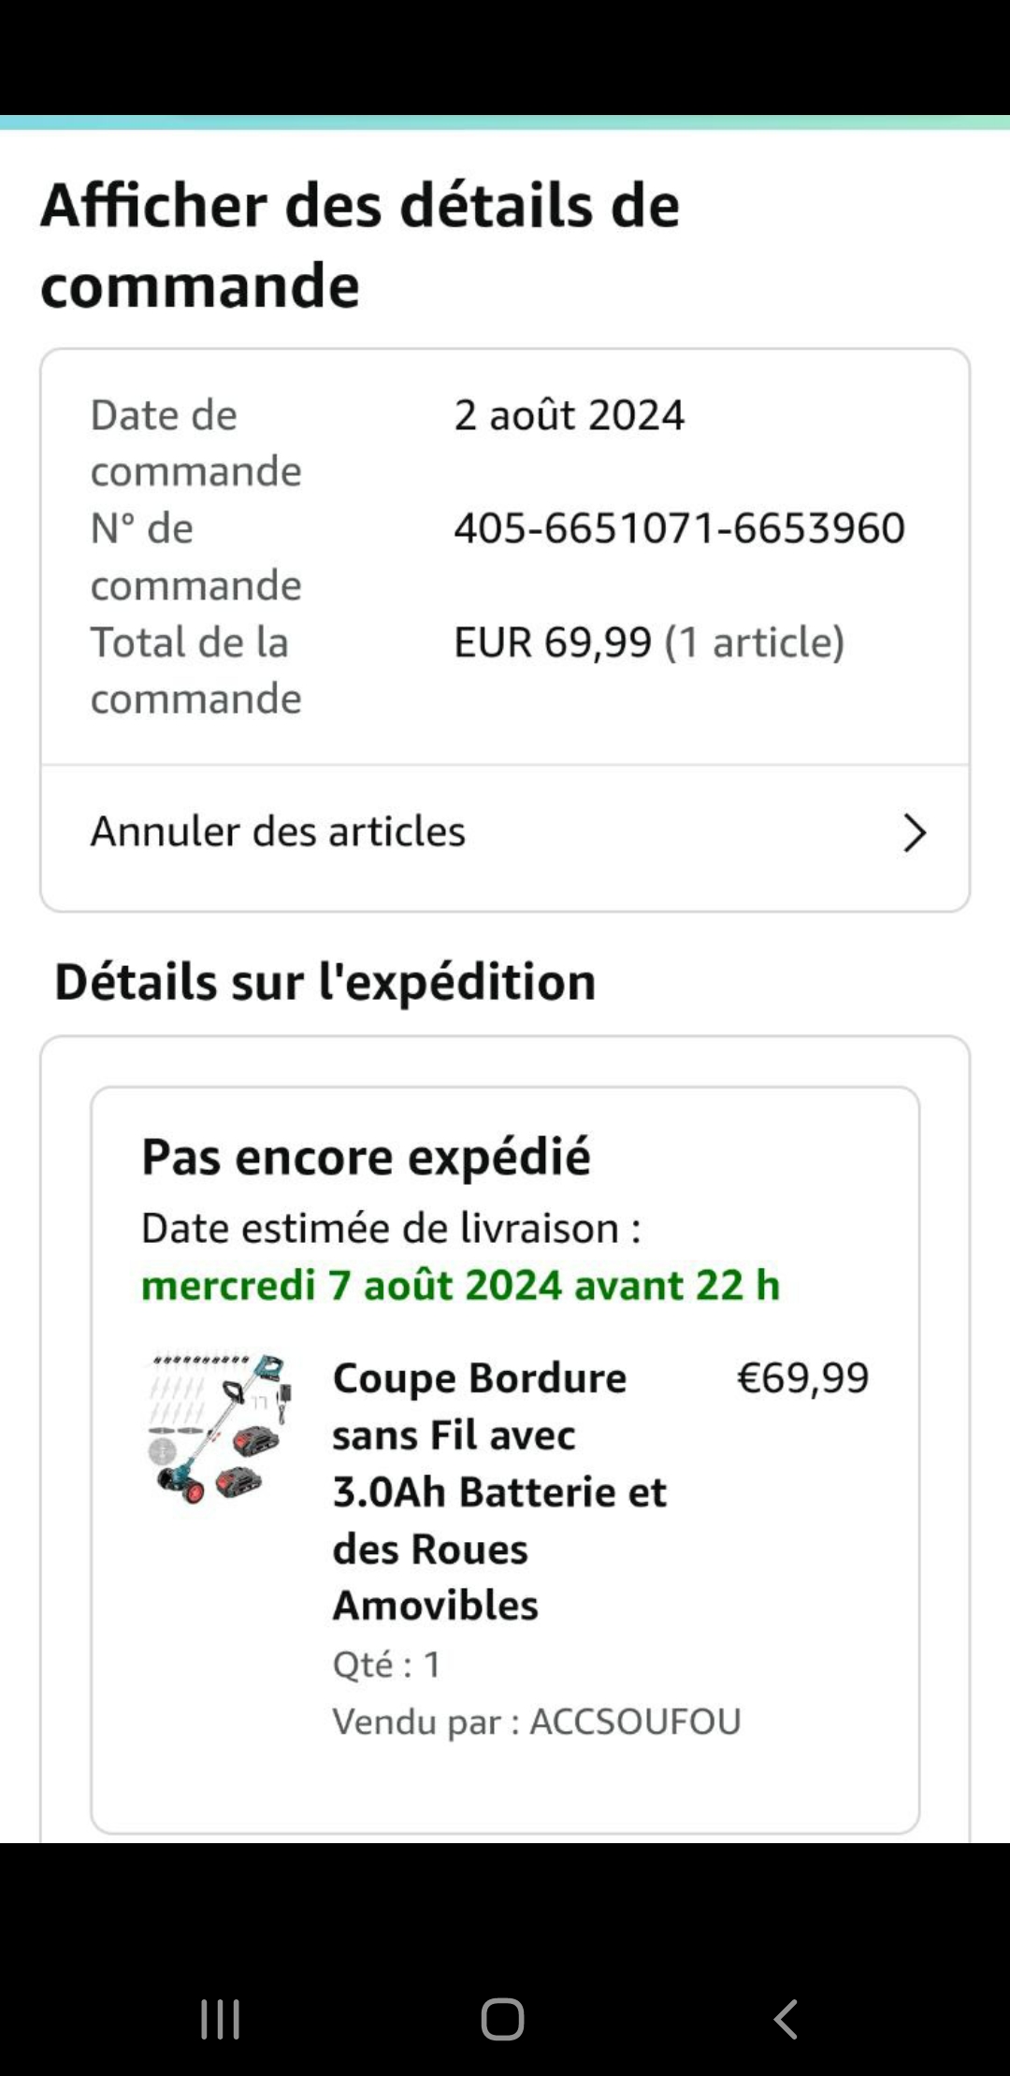Tap the green delivery date mercredi 7 août
The image size is (1010, 2076).
click(460, 1285)
